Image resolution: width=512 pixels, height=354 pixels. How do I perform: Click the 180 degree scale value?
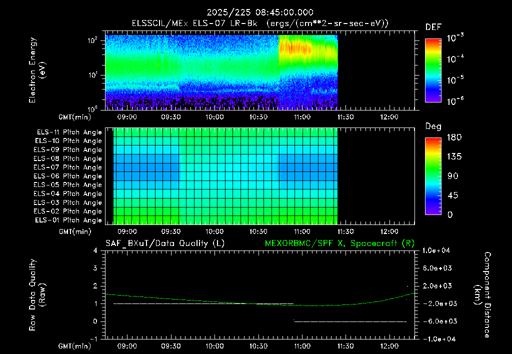coord(454,137)
